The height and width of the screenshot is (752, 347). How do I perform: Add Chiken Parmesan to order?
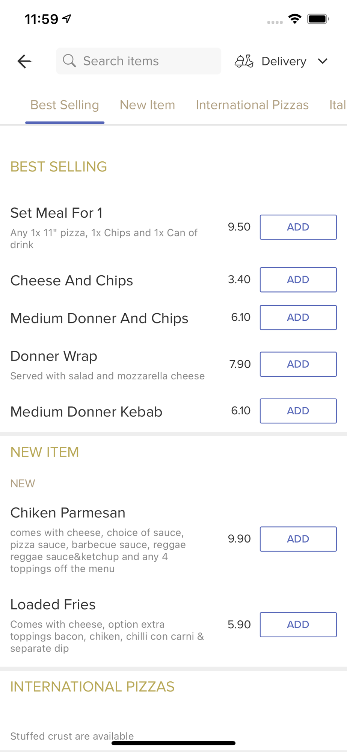click(298, 539)
